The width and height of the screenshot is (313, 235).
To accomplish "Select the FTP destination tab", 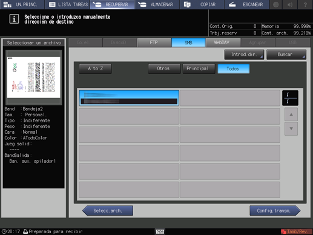I will coord(154,42).
